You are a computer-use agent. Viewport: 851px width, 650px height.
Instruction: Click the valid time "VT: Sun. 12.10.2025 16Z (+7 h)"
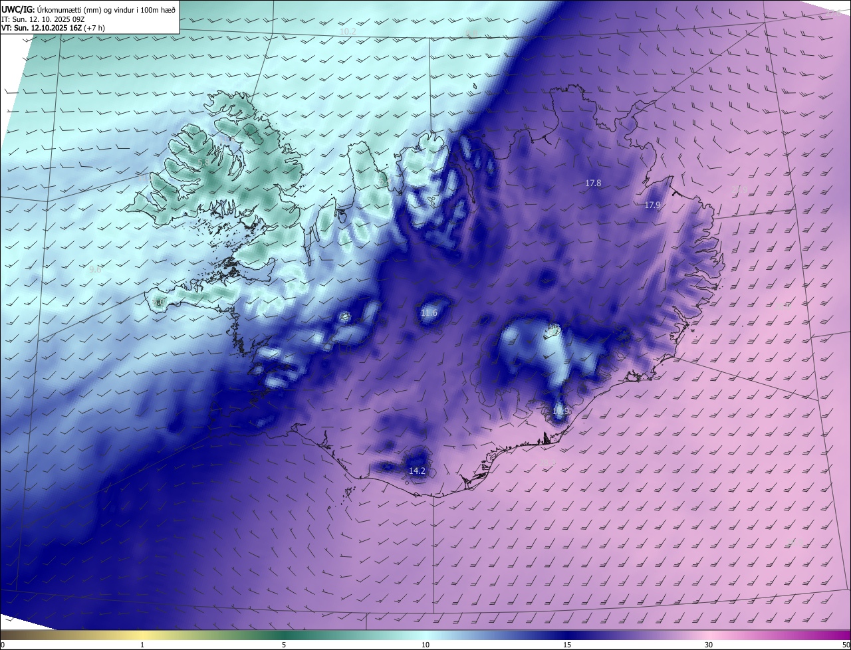point(53,28)
